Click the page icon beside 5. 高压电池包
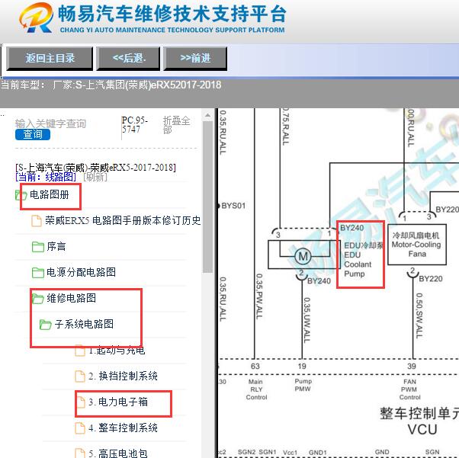Screen dimensions: 459x458 [x=80, y=453]
